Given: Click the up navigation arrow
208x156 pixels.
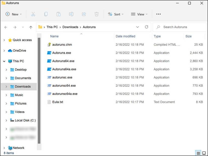Looking at the screenshot, I should [x=31, y=27].
